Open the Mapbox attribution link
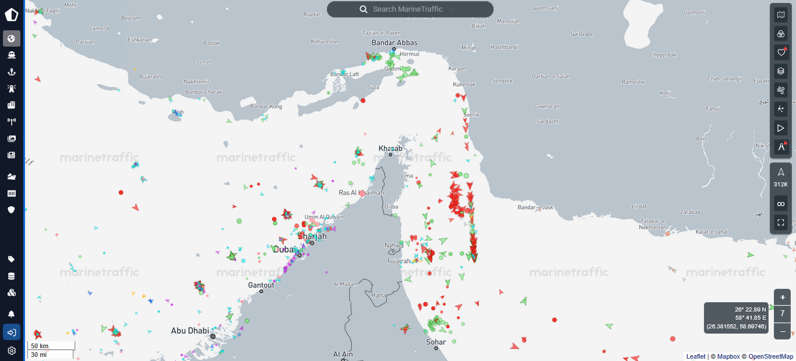Viewport: 796px width, 361px height. point(728,356)
